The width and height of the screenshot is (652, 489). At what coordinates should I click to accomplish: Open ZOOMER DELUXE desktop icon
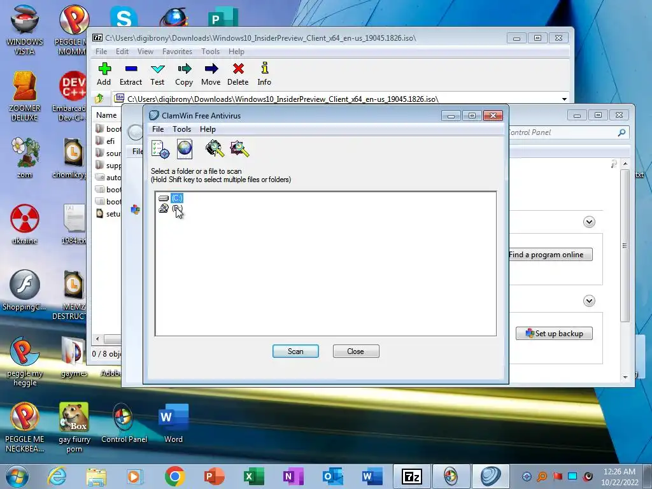click(25, 97)
